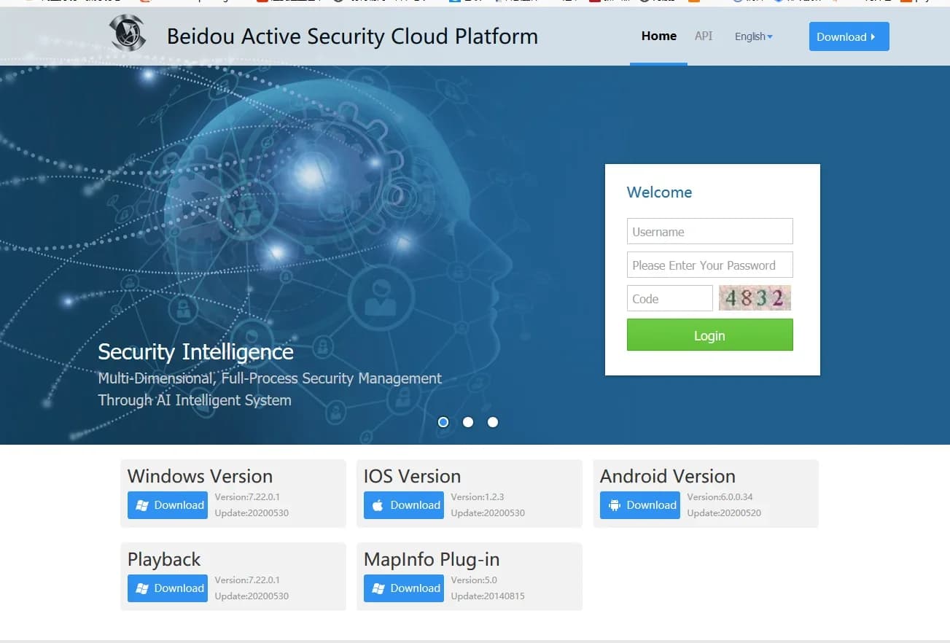
Task: Click the Apple icon in IOS Version download
Action: point(378,505)
